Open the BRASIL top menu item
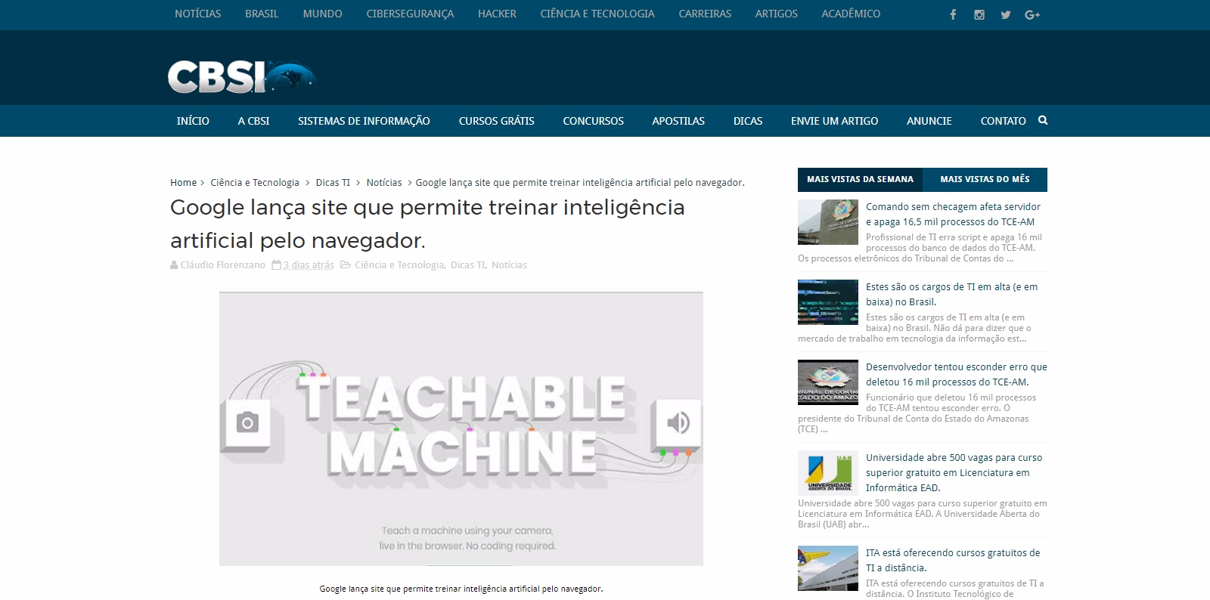 262,14
